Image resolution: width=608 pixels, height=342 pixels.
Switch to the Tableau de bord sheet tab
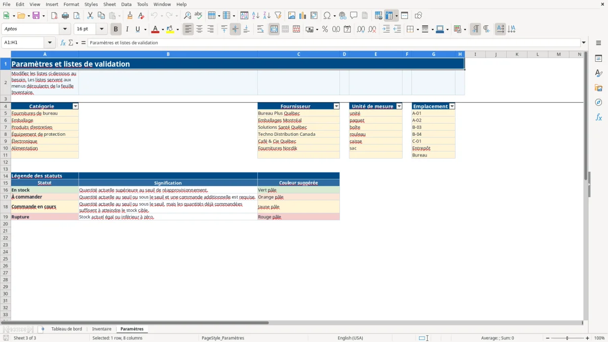coord(66,329)
